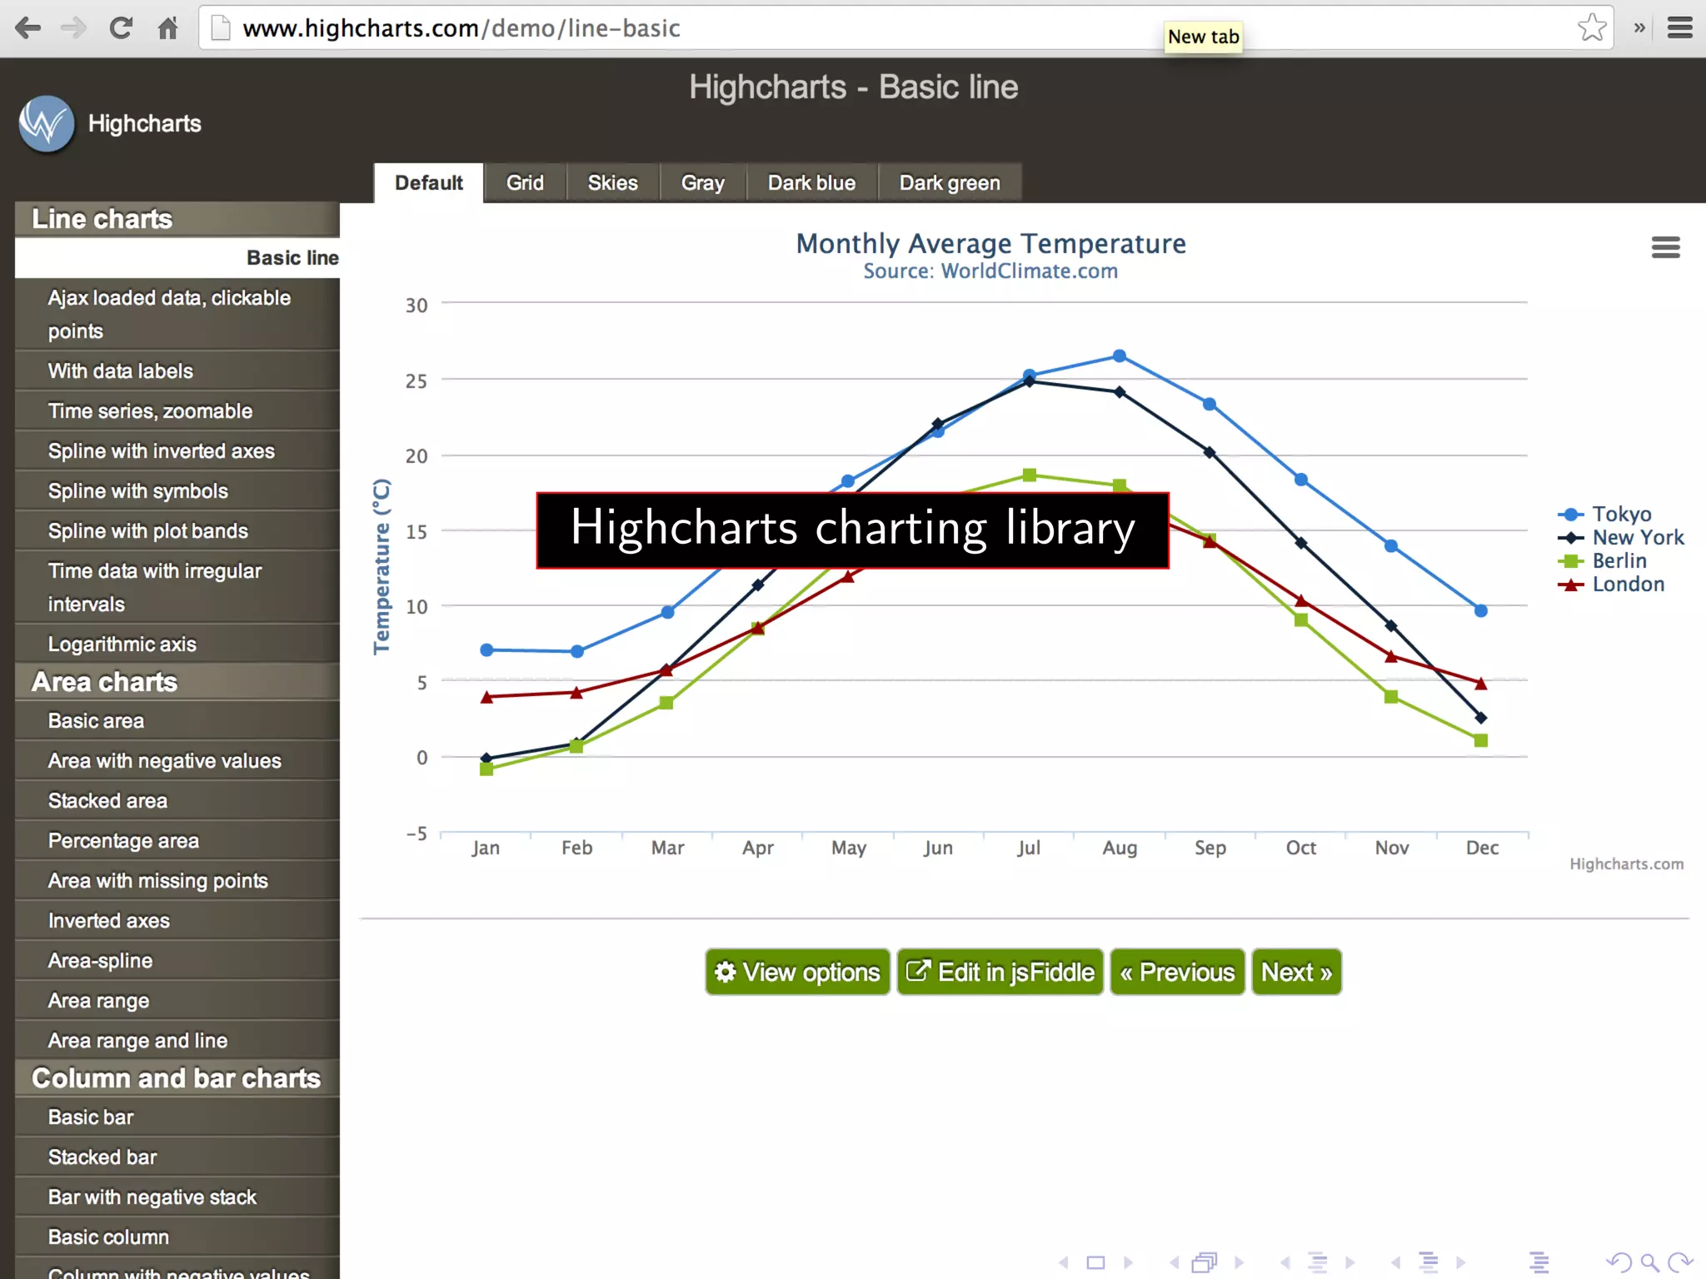Go to previous slide with beamer arrow

1064,1262
